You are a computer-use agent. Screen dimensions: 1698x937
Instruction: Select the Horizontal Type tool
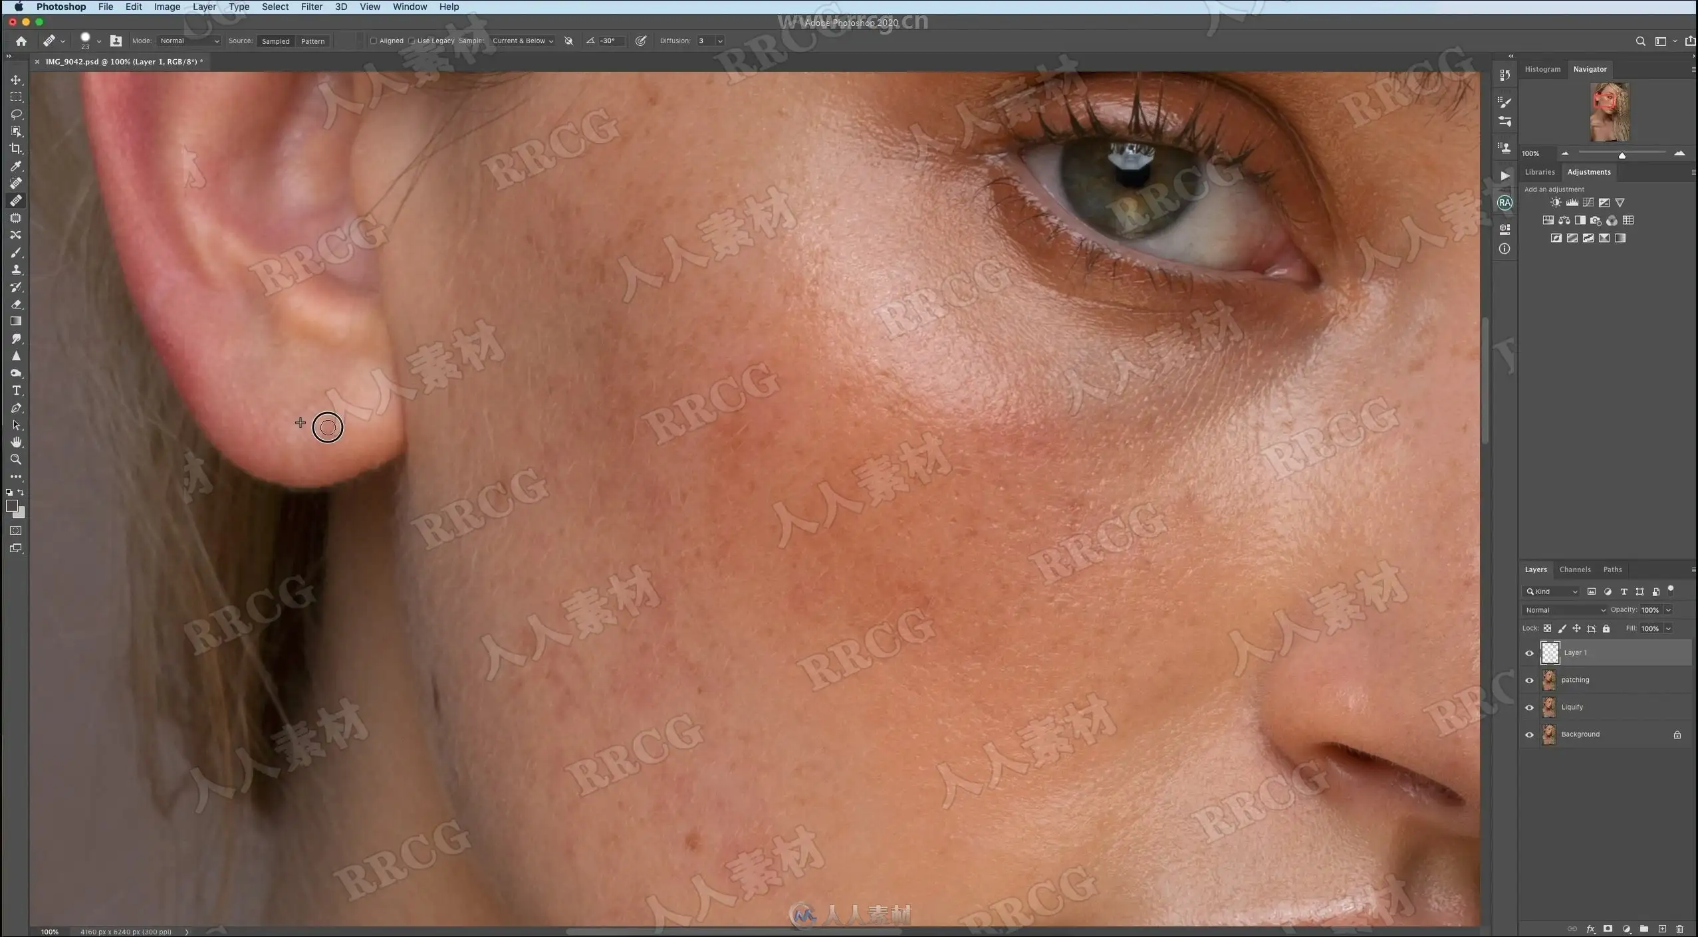point(16,391)
